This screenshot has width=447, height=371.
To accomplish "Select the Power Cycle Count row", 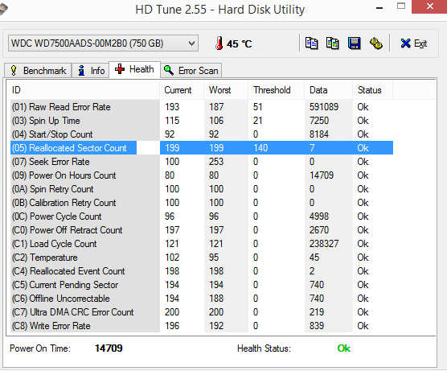I will [202, 216].
